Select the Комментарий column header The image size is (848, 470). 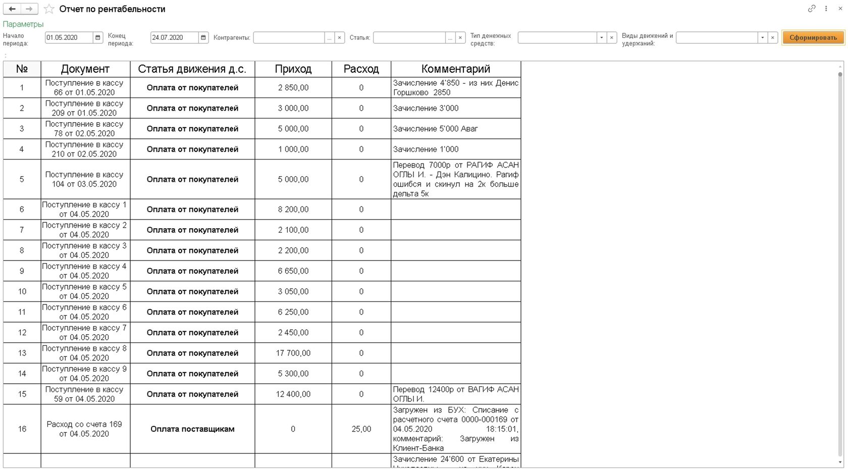coord(456,69)
